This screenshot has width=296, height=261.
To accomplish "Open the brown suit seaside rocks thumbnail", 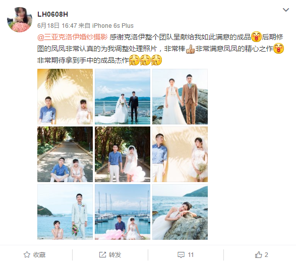I will pos(180,97).
